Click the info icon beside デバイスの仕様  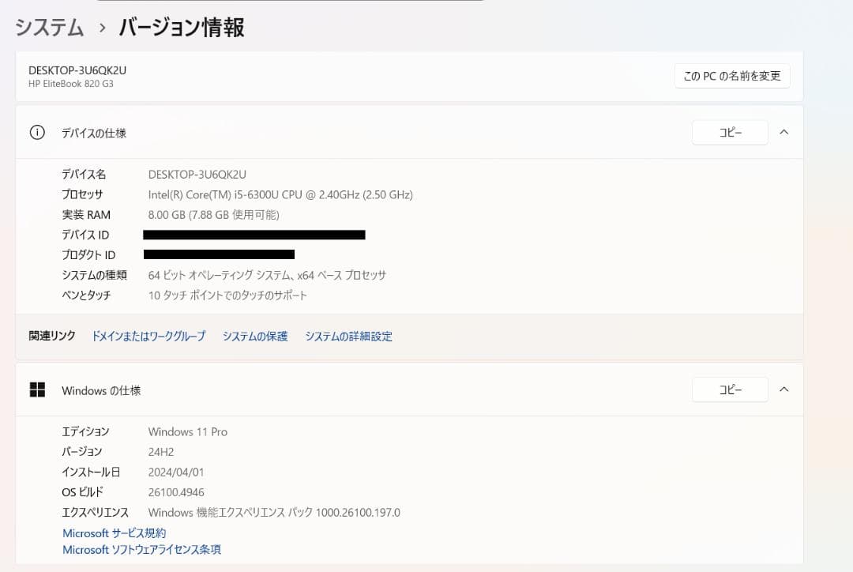(37, 132)
